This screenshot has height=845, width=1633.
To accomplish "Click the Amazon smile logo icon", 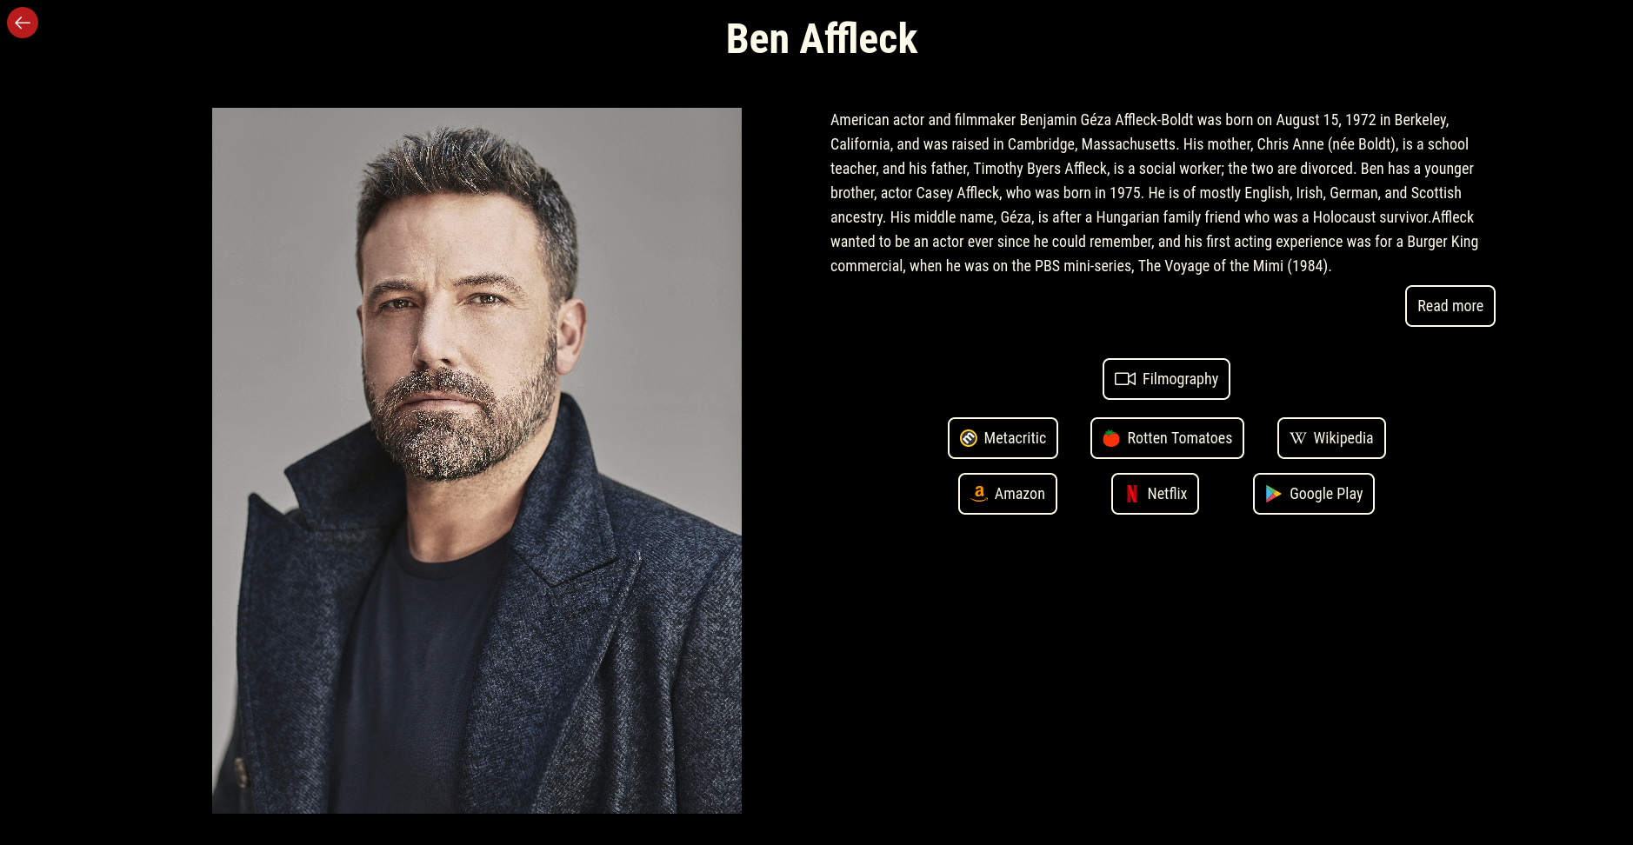I will [x=979, y=494].
